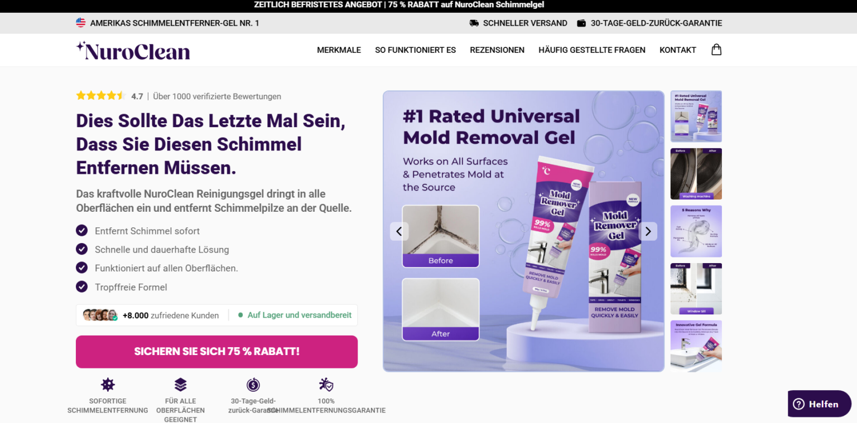
Task: Click Sichern Sie Sich 75 % Rabatt button
Action: coord(216,352)
